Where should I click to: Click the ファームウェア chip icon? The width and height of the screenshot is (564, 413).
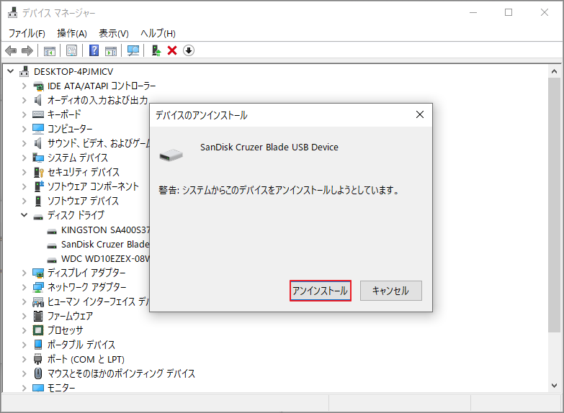pos(38,316)
